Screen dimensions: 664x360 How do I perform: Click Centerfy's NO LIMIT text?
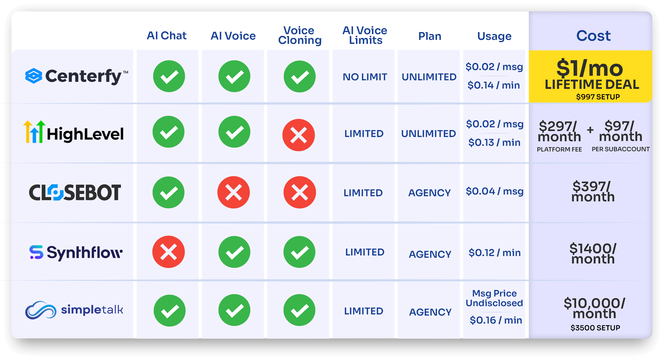(365, 77)
